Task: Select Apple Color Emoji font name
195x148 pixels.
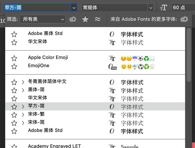Action: (x=48, y=57)
